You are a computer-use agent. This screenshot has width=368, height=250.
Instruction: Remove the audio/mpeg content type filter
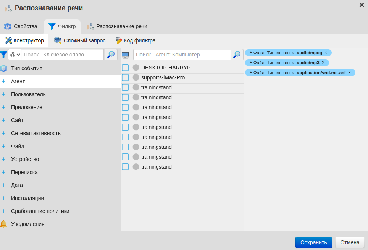click(326, 53)
